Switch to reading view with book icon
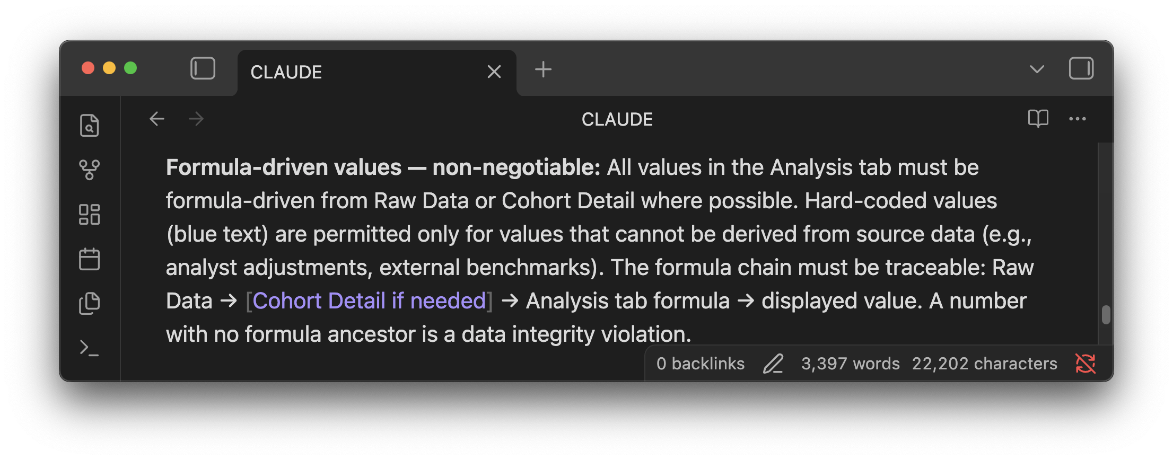Viewport: 1173px width, 460px height. 1038,119
